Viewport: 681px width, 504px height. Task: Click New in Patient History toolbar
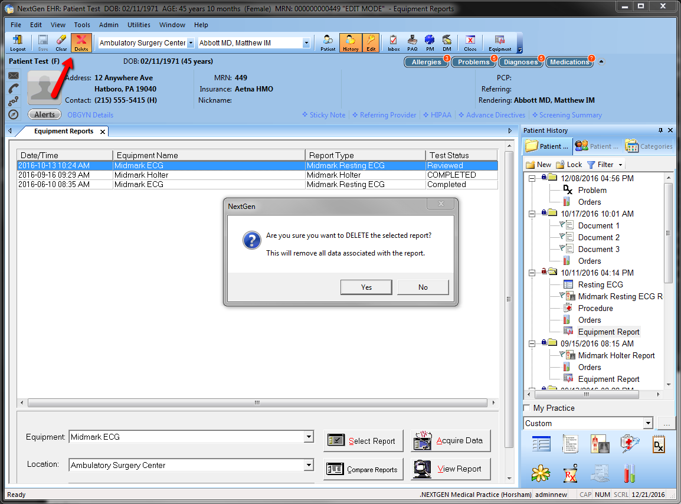(539, 165)
